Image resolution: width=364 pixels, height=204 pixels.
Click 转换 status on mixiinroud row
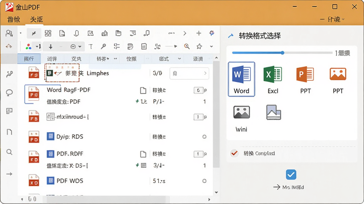coord(159,117)
